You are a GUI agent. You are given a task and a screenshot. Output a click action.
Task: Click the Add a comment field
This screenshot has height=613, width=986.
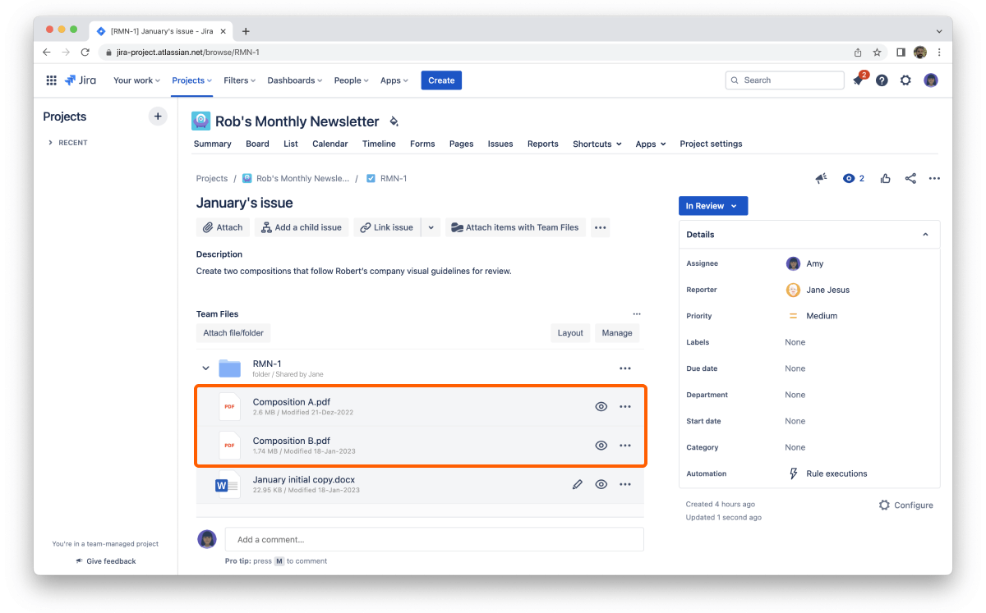coord(434,539)
